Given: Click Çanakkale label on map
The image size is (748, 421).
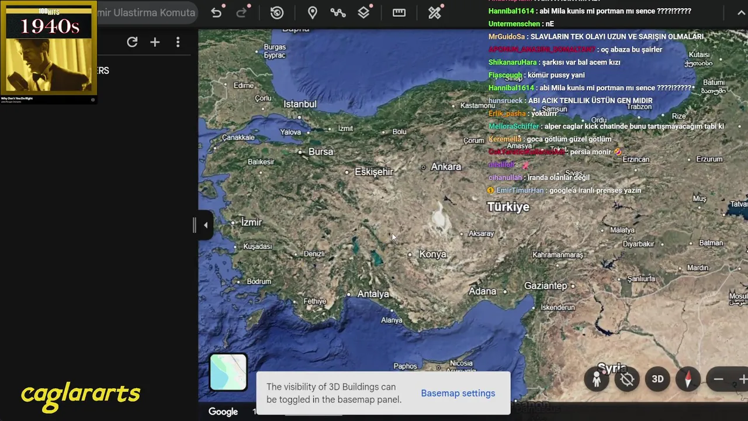Looking at the screenshot, I should tap(238, 137).
